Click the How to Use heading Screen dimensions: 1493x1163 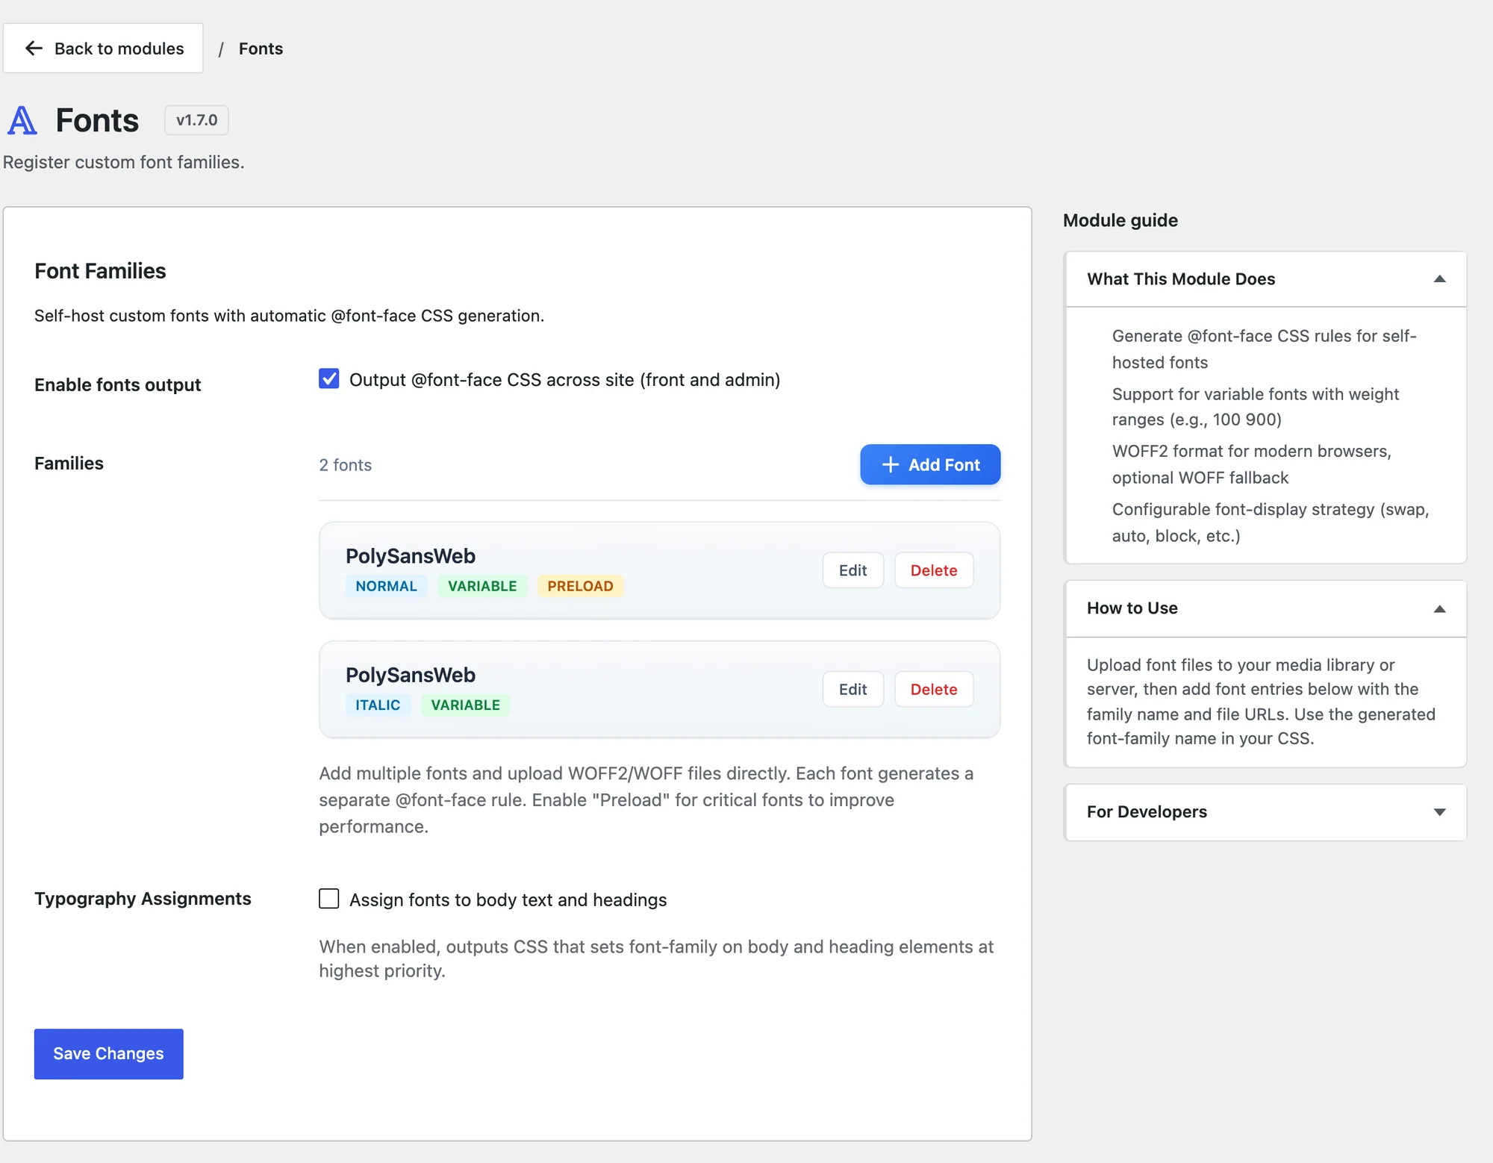tap(1132, 608)
